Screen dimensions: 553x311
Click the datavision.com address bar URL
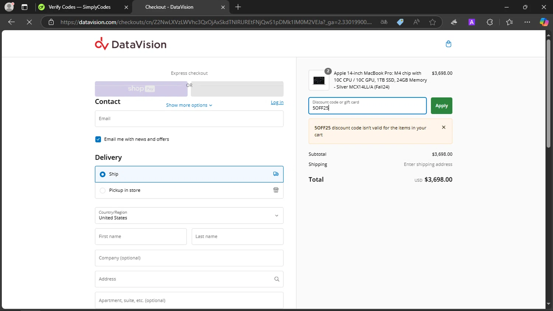coord(216,22)
